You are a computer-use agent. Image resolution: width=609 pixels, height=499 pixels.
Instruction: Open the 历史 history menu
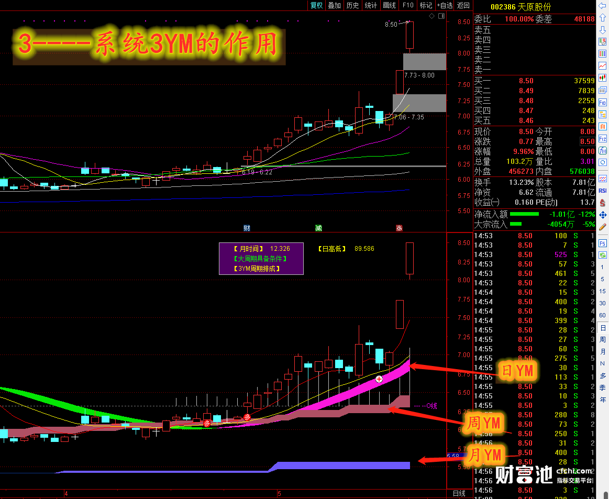(x=352, y=5)
